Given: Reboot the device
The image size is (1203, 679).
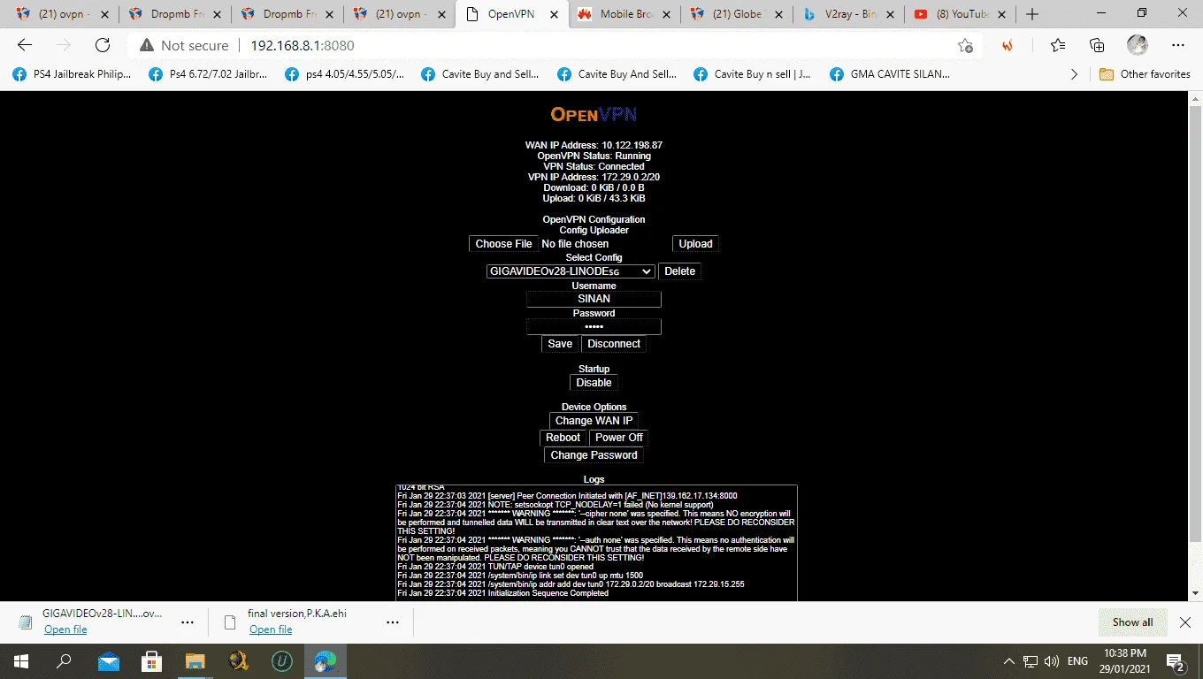Looking at the screenshot, I should 563,438.
